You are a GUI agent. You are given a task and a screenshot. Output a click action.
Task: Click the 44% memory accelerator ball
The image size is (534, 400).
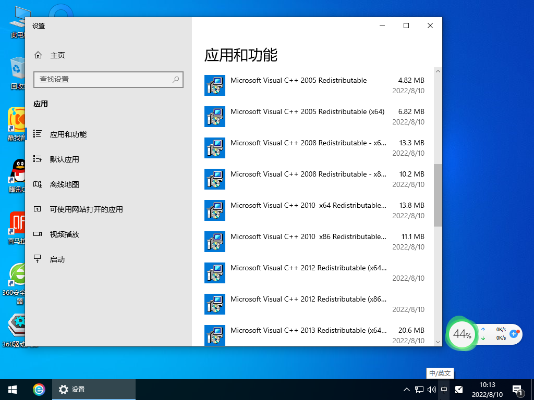tap(462, 334)
